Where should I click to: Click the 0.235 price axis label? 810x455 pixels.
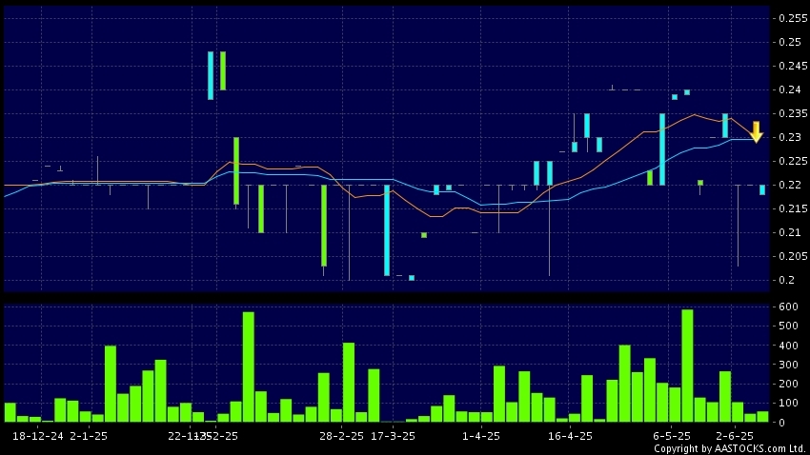point(793,113)
